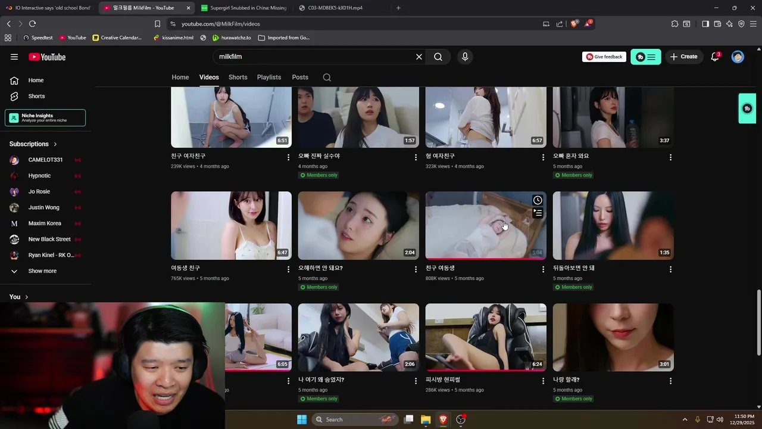Open Brave Shields lion icon
The image size is (762, 429).
point(574,24)
